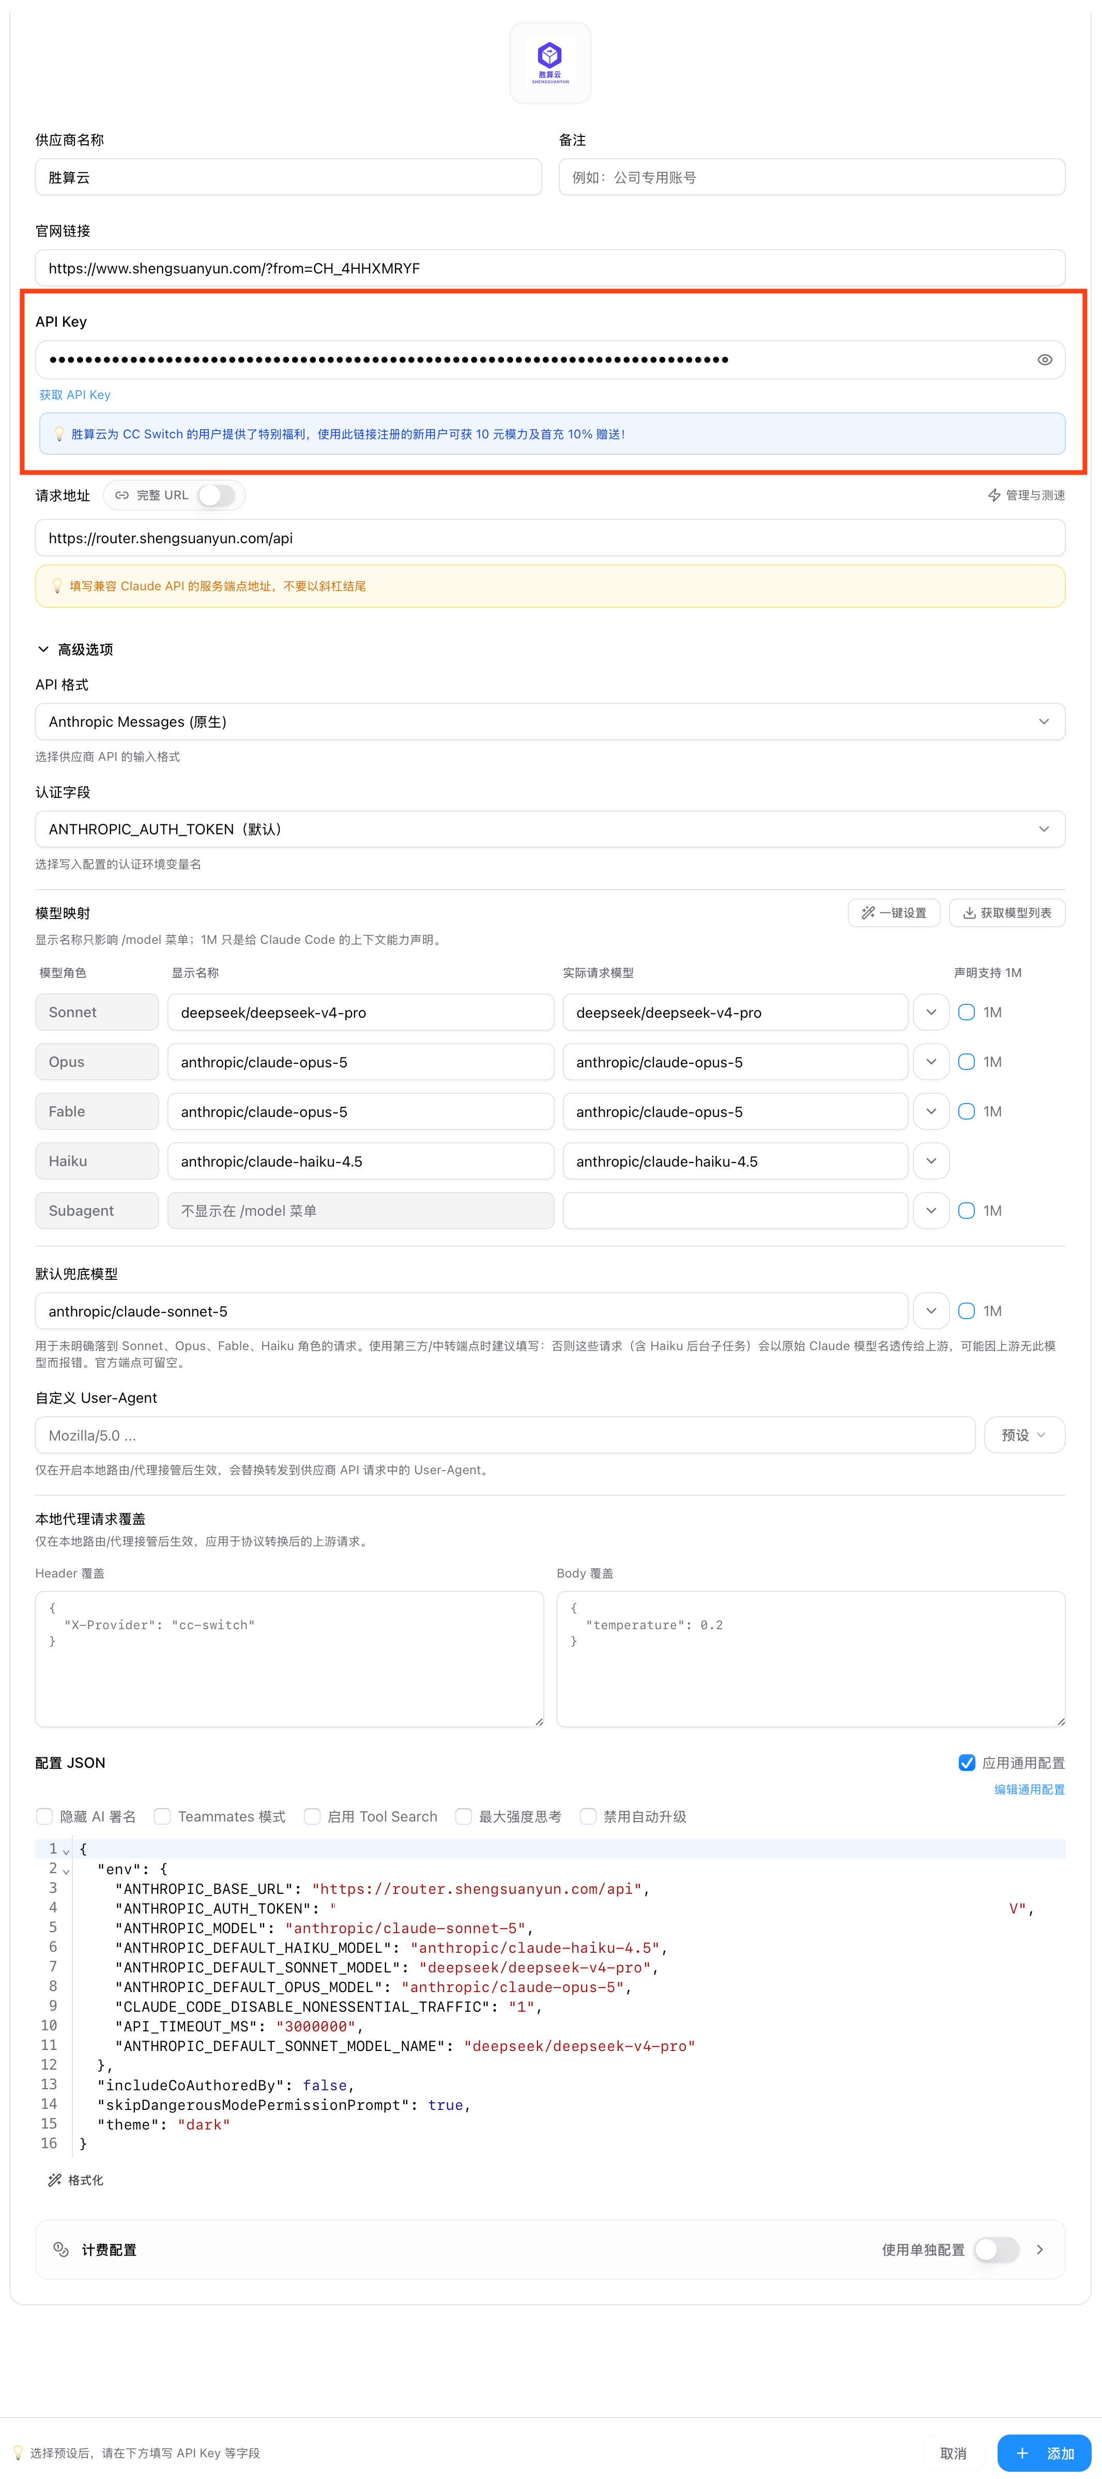Click 添加 to add provider
This screenshot has width=1102, height=2479.
1044,2453
